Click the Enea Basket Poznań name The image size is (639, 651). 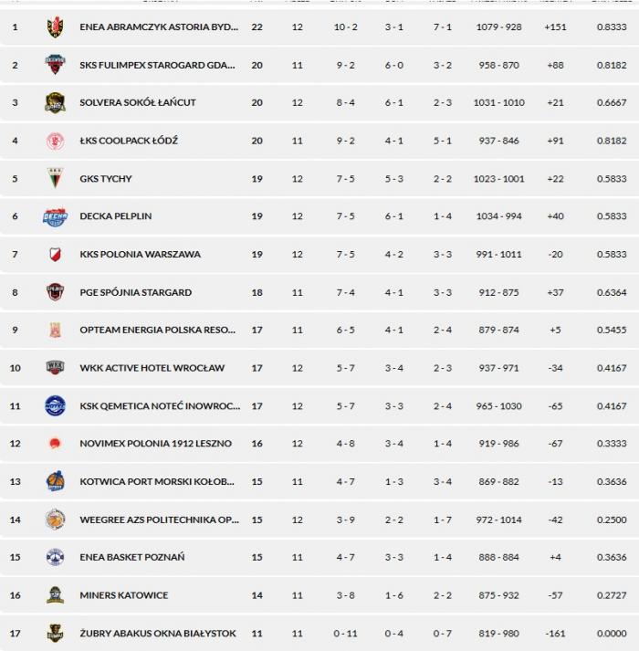click(132, 557)
